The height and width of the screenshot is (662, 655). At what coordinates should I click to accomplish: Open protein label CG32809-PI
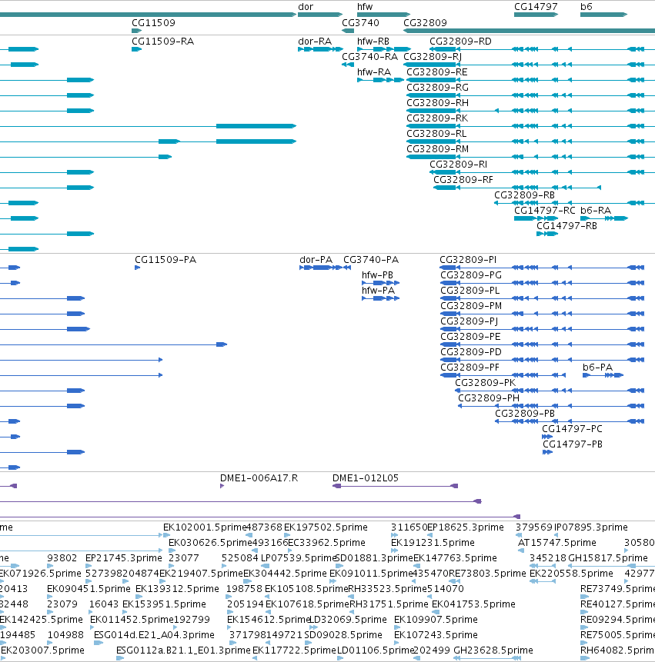click(468, 260)
